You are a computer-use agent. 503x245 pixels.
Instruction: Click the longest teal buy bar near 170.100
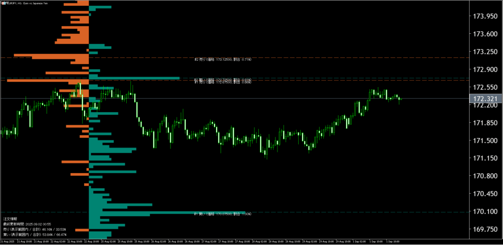[167, 213]
